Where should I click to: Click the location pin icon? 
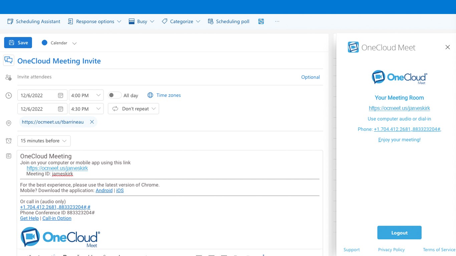[x=9, y=123]
